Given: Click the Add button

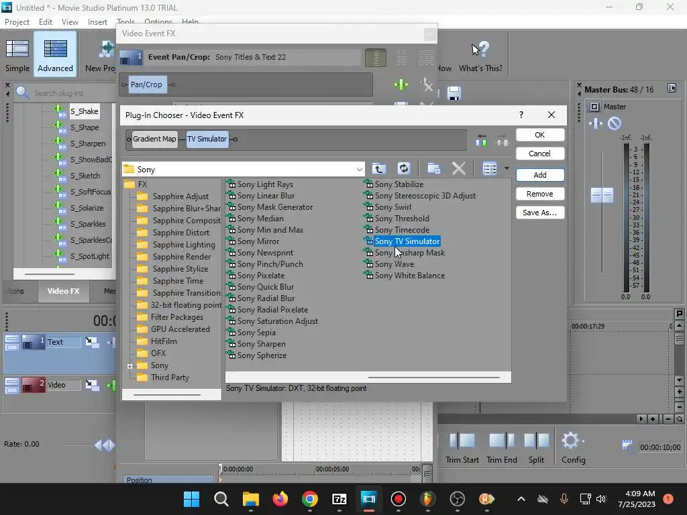Looking at the screenshot, I should pos(540,175).
